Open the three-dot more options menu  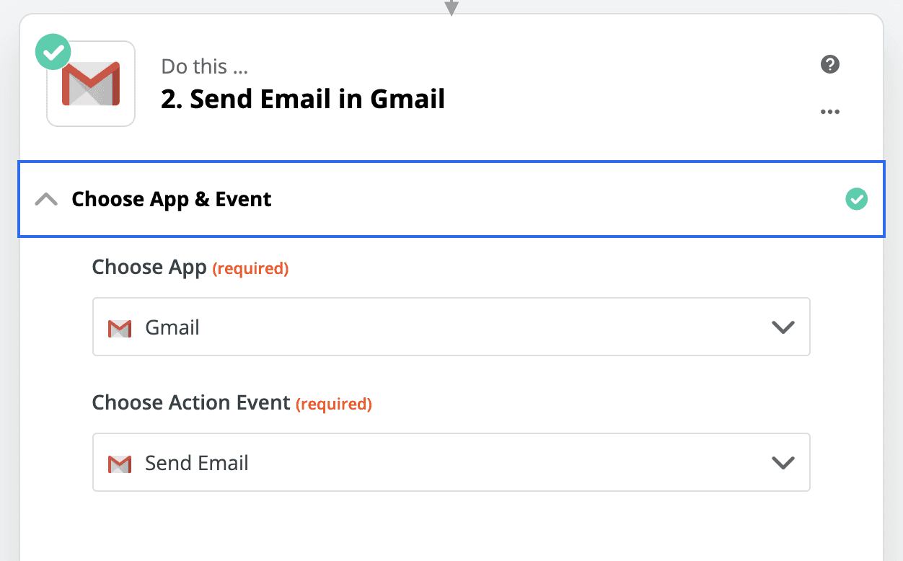(x=830, y=112)
